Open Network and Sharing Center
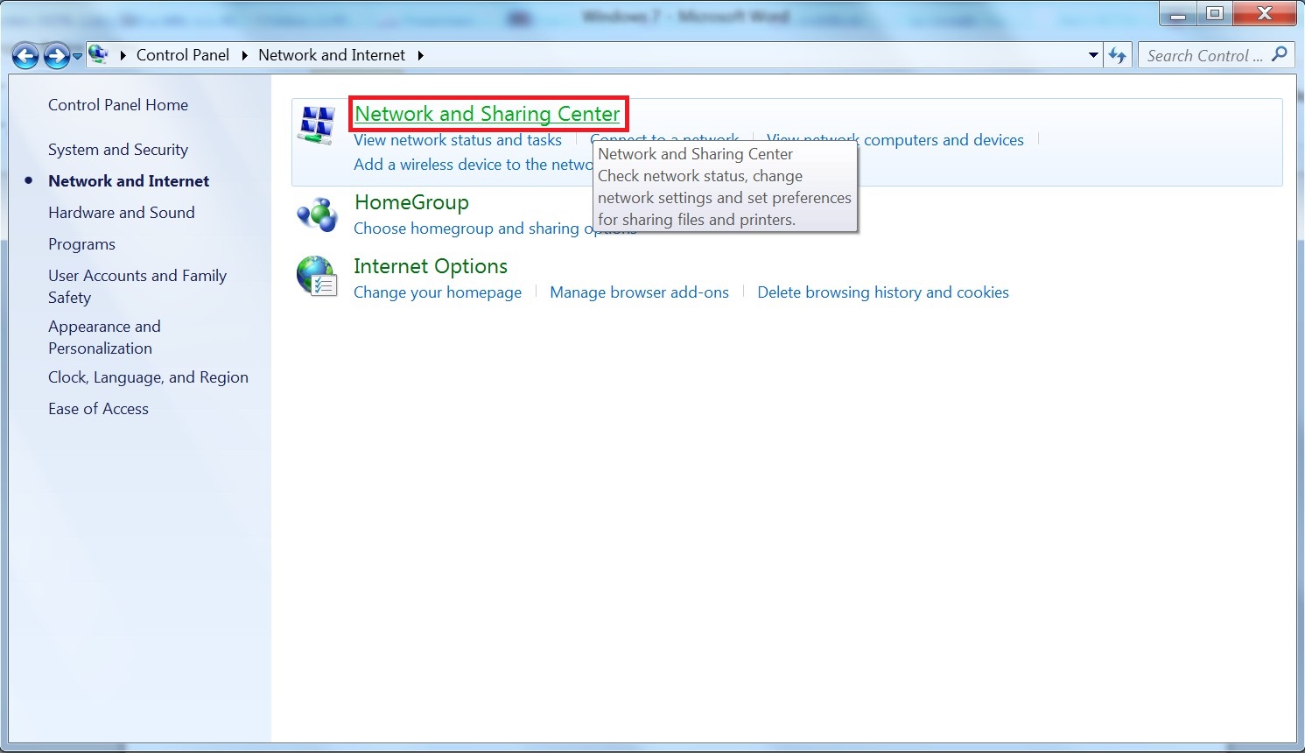 [488, 114]
